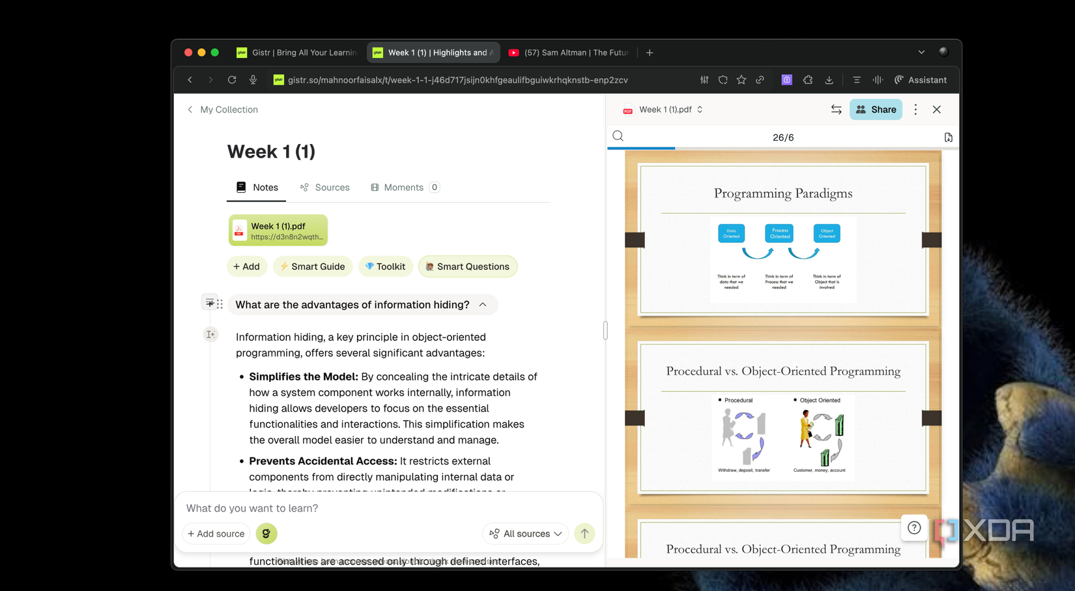Go back to My Collection

click(x=222, y=109)
